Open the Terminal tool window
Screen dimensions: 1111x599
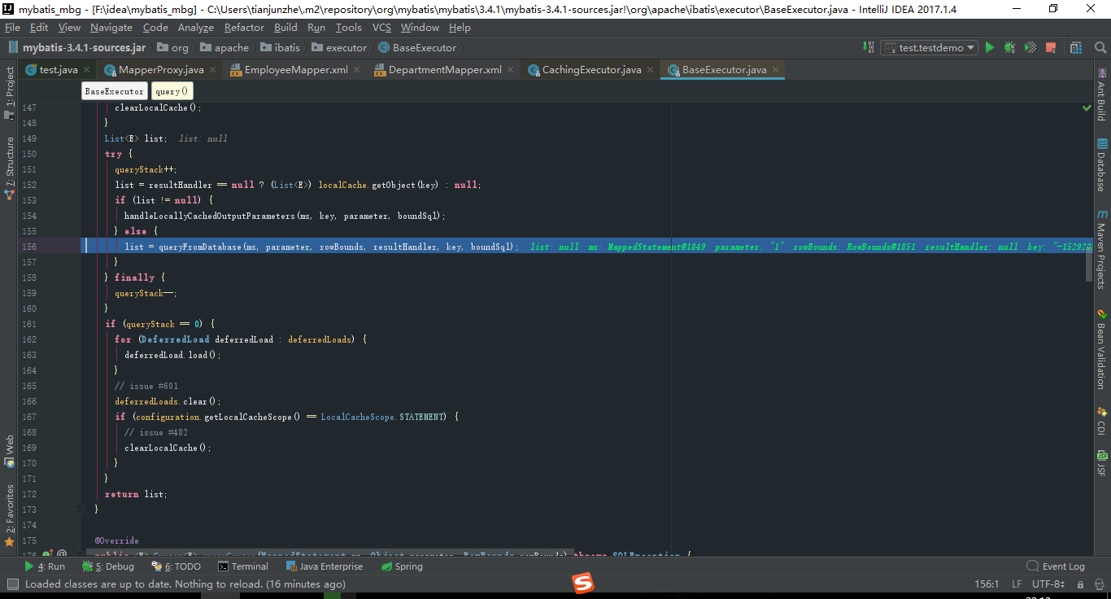point(243,566)
